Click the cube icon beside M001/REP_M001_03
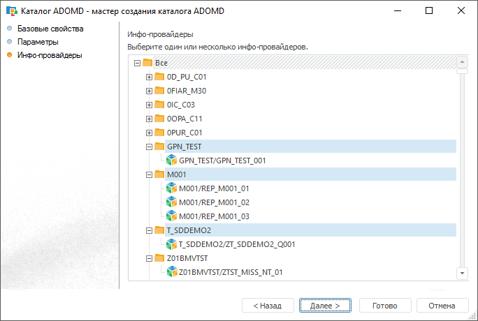 click(x=172, y=216)
